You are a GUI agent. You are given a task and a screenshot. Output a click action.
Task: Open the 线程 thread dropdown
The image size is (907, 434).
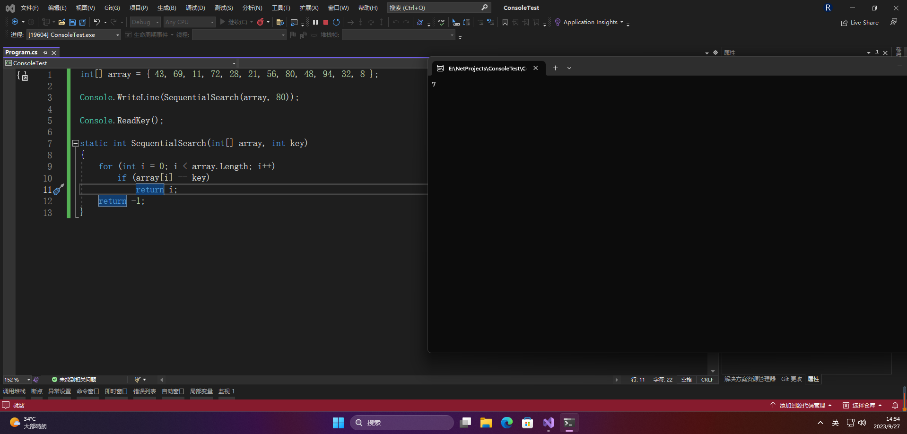click(239, 35)
